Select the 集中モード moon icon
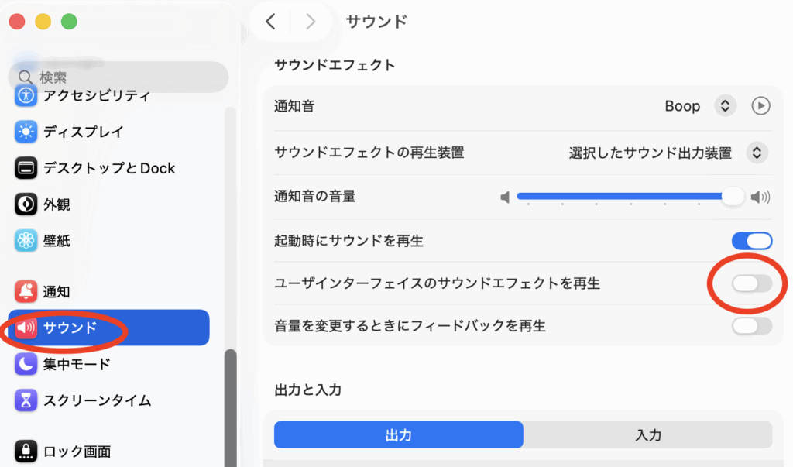 tap(26, 364)
